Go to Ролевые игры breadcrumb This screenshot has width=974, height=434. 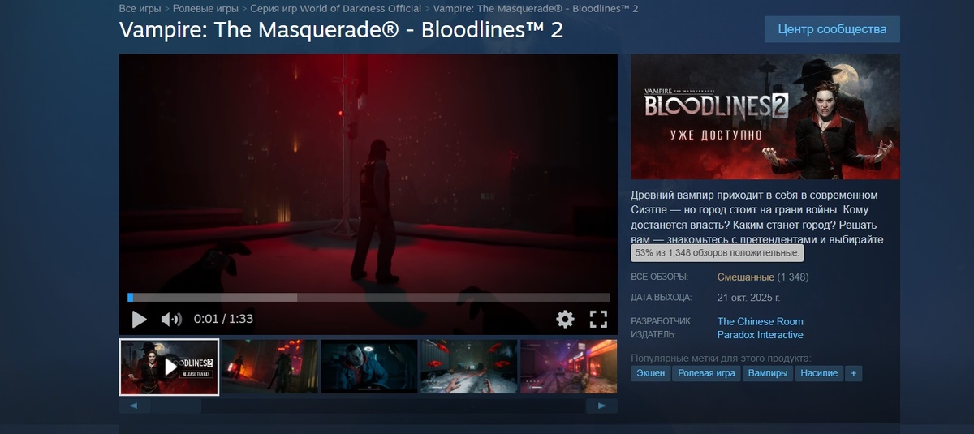[205, 8]
